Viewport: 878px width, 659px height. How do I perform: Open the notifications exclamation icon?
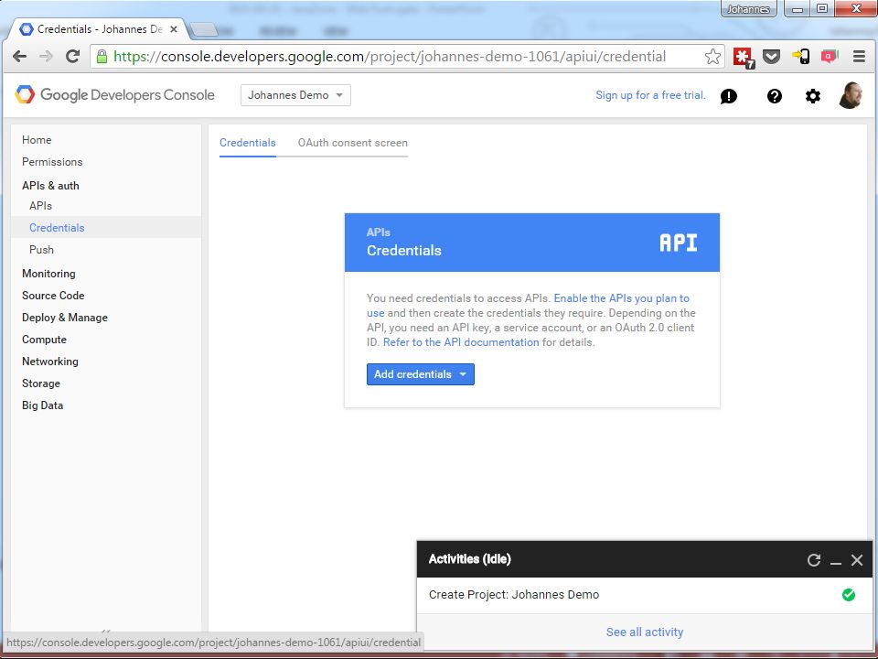[x=729, y=96]
